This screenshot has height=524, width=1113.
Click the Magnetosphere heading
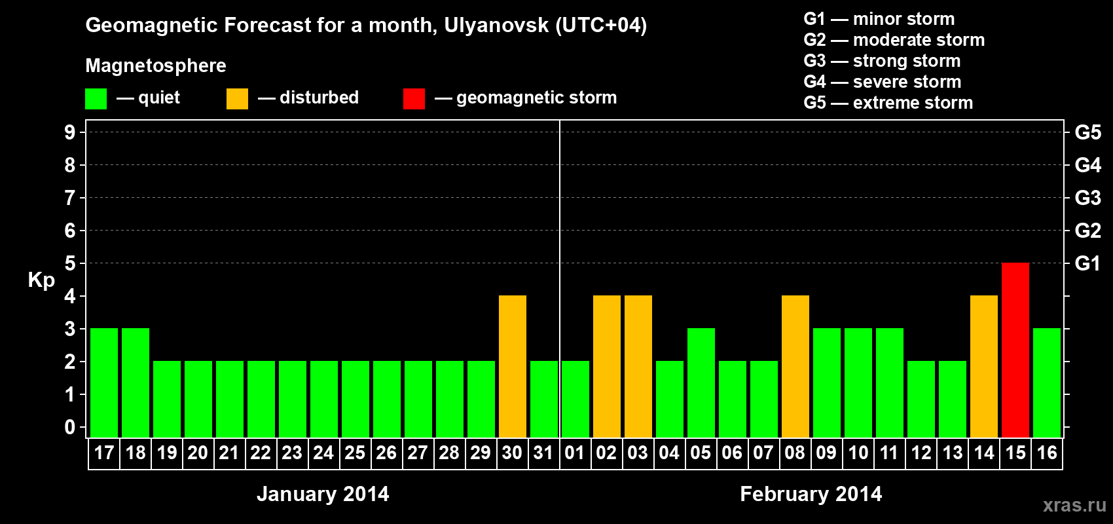coord(156,66)
